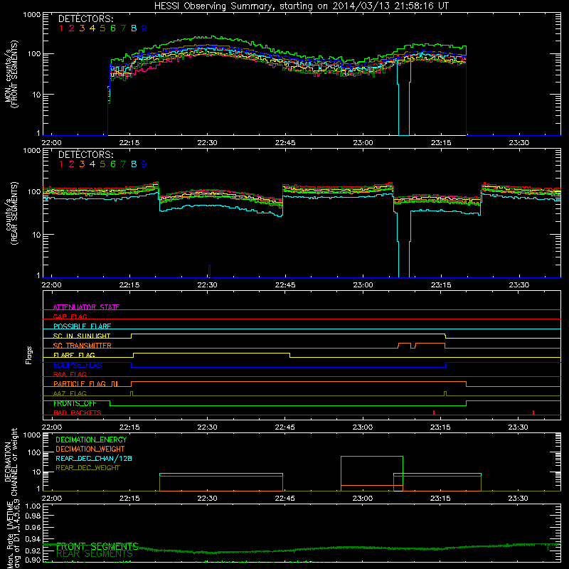Click the ATTENUATOR_STATE flag label
The height and width of the screenshot is (569, 569).
click(86, 307)
